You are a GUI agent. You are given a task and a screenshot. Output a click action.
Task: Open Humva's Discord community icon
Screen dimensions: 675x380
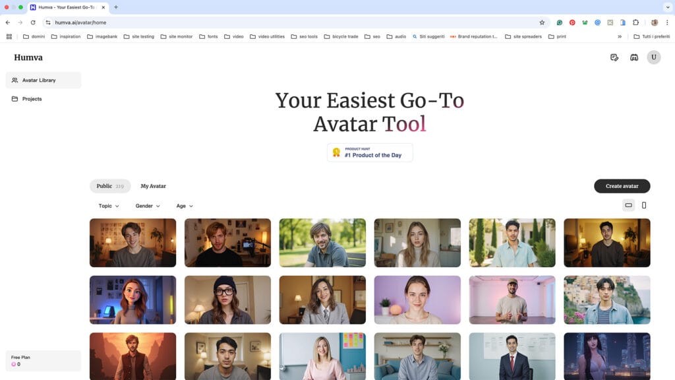coord(633,57)
